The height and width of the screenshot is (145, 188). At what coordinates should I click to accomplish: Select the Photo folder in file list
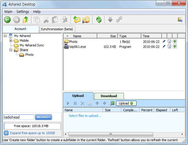coord(73,42)
